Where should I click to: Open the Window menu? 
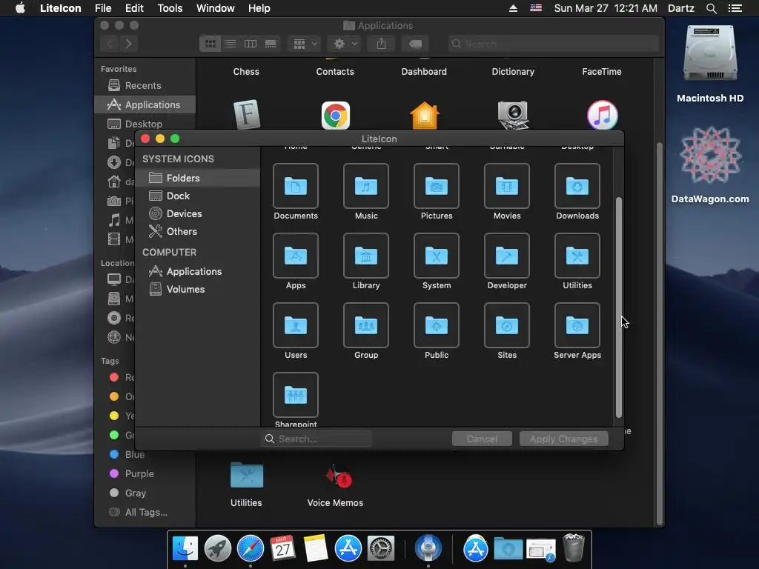(x=216, y=8)
